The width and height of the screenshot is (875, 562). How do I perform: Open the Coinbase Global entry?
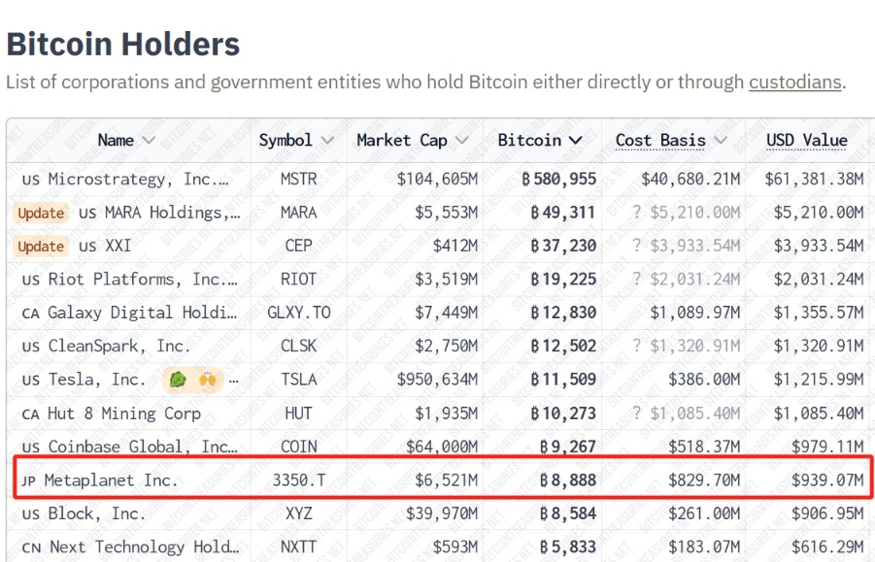pos(142,446)
